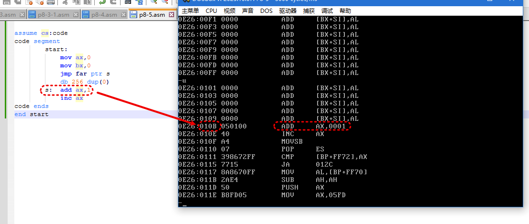Open the DOS menu in DOSBox-X
This screenshot has width=529, height=224.
click(x=266, y=11)
